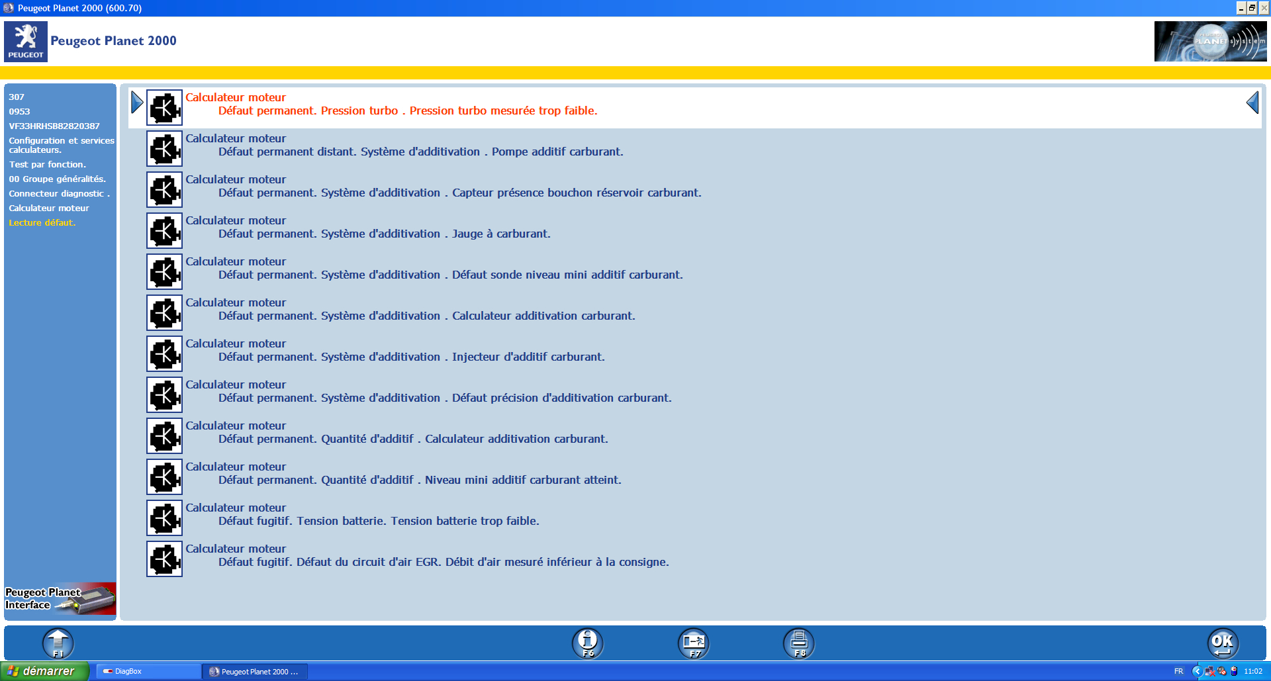
Task: Open '00 Groupe généralités.' sidebar entry
Action: (57, 179)
